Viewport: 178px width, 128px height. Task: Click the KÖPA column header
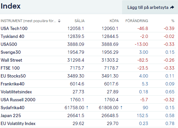[114, 21]
